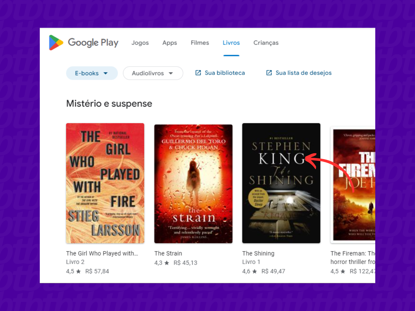Click the title 'The Girl Who Played with...'
The height and width of the screenshot is (311, 415).
pyautogui.click(x=102, y=253)
